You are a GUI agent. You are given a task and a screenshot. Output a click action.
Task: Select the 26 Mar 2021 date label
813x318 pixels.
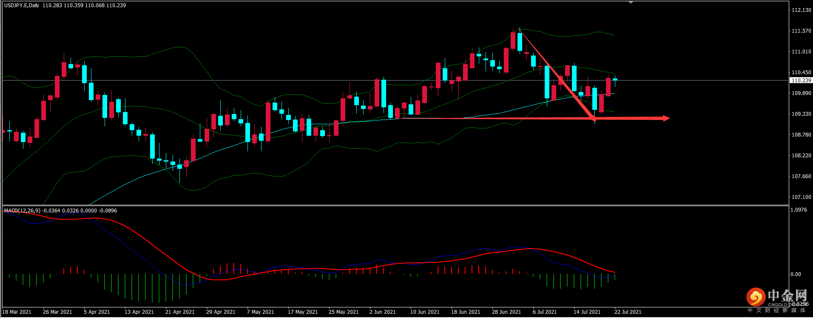(57, 312)
